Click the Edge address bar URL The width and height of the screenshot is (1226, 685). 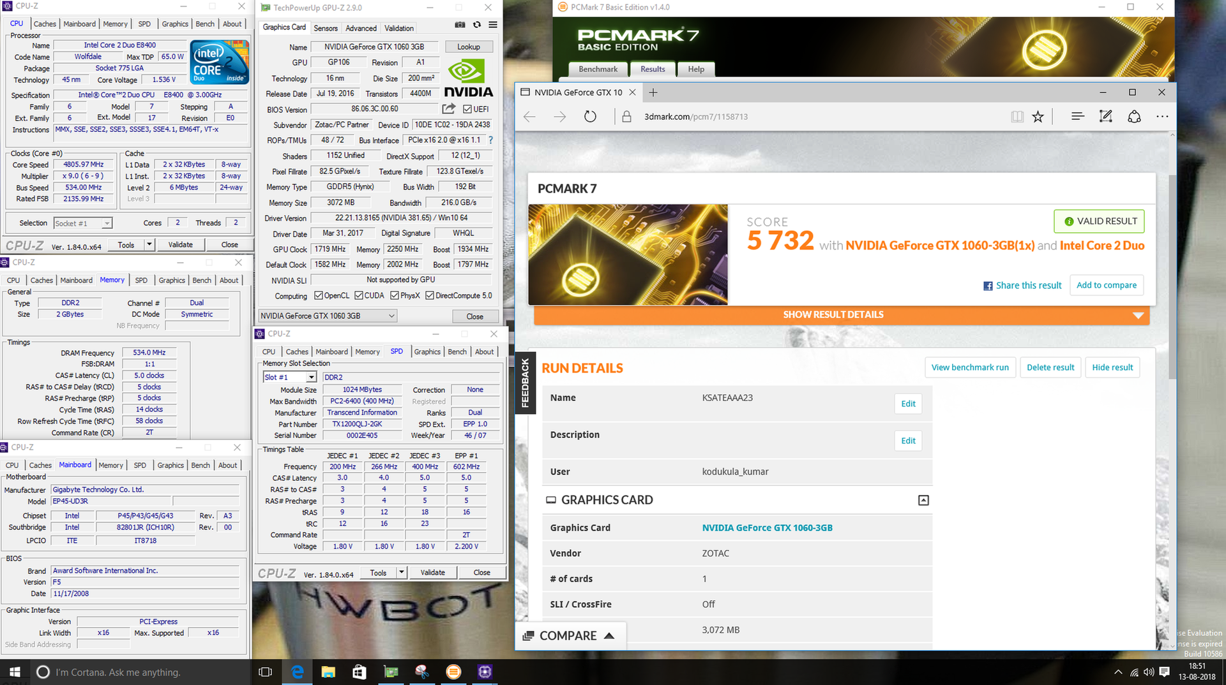click(696, 117)
